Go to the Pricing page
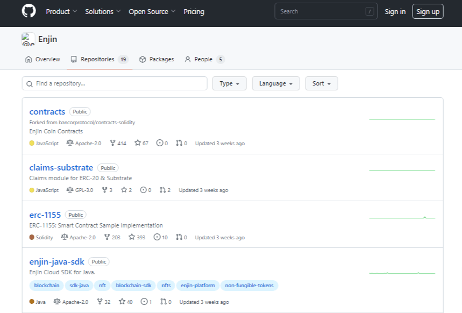This screenshot has height=313, width=462. click(194, 11)
